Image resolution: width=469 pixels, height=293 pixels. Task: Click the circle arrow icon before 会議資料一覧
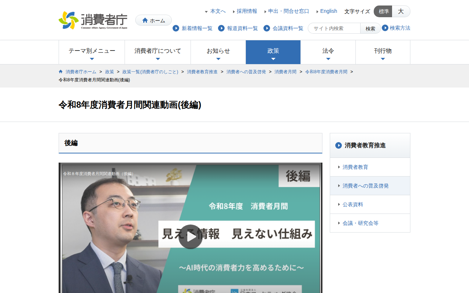pos(267,28)
